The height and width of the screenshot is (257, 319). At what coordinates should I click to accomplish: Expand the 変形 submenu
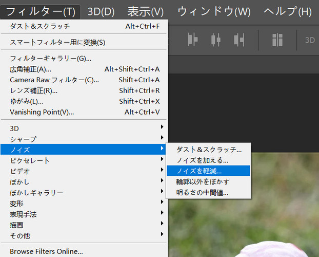click(84, 204)
